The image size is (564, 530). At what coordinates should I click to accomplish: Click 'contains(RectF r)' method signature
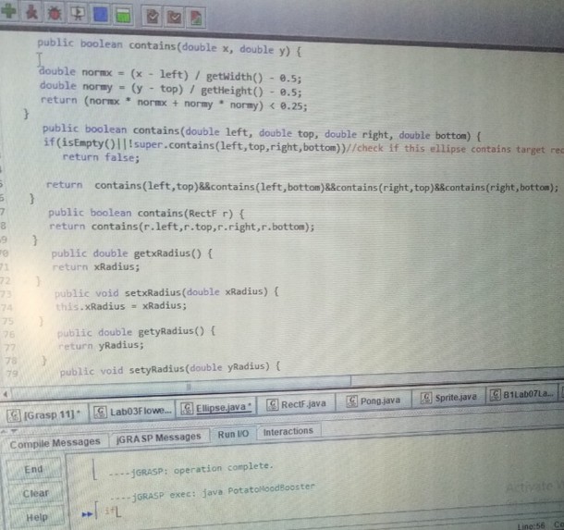(x=185, y=214)
